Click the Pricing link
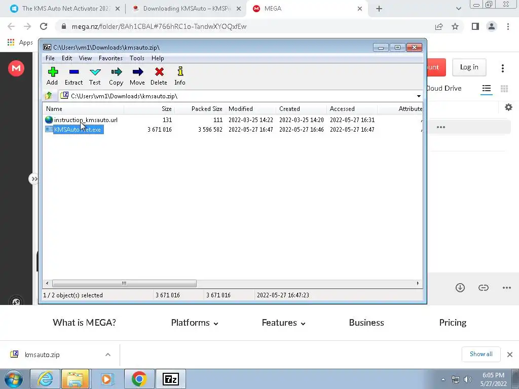519x389 pixels. click(453, 323)
